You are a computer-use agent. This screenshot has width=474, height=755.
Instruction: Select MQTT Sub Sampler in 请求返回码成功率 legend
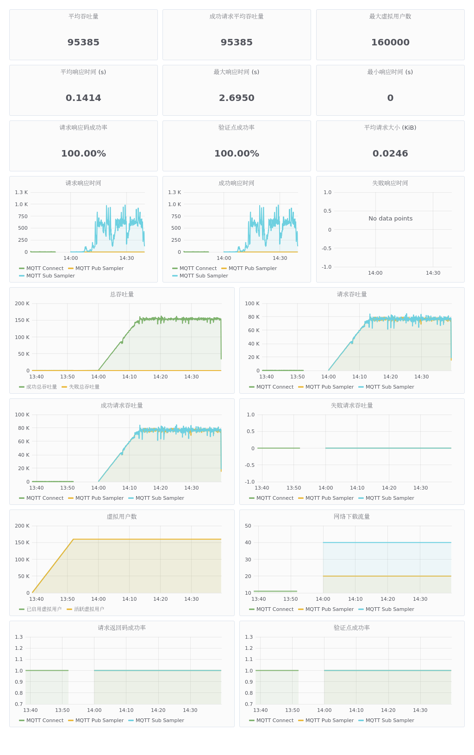point(160,720)
